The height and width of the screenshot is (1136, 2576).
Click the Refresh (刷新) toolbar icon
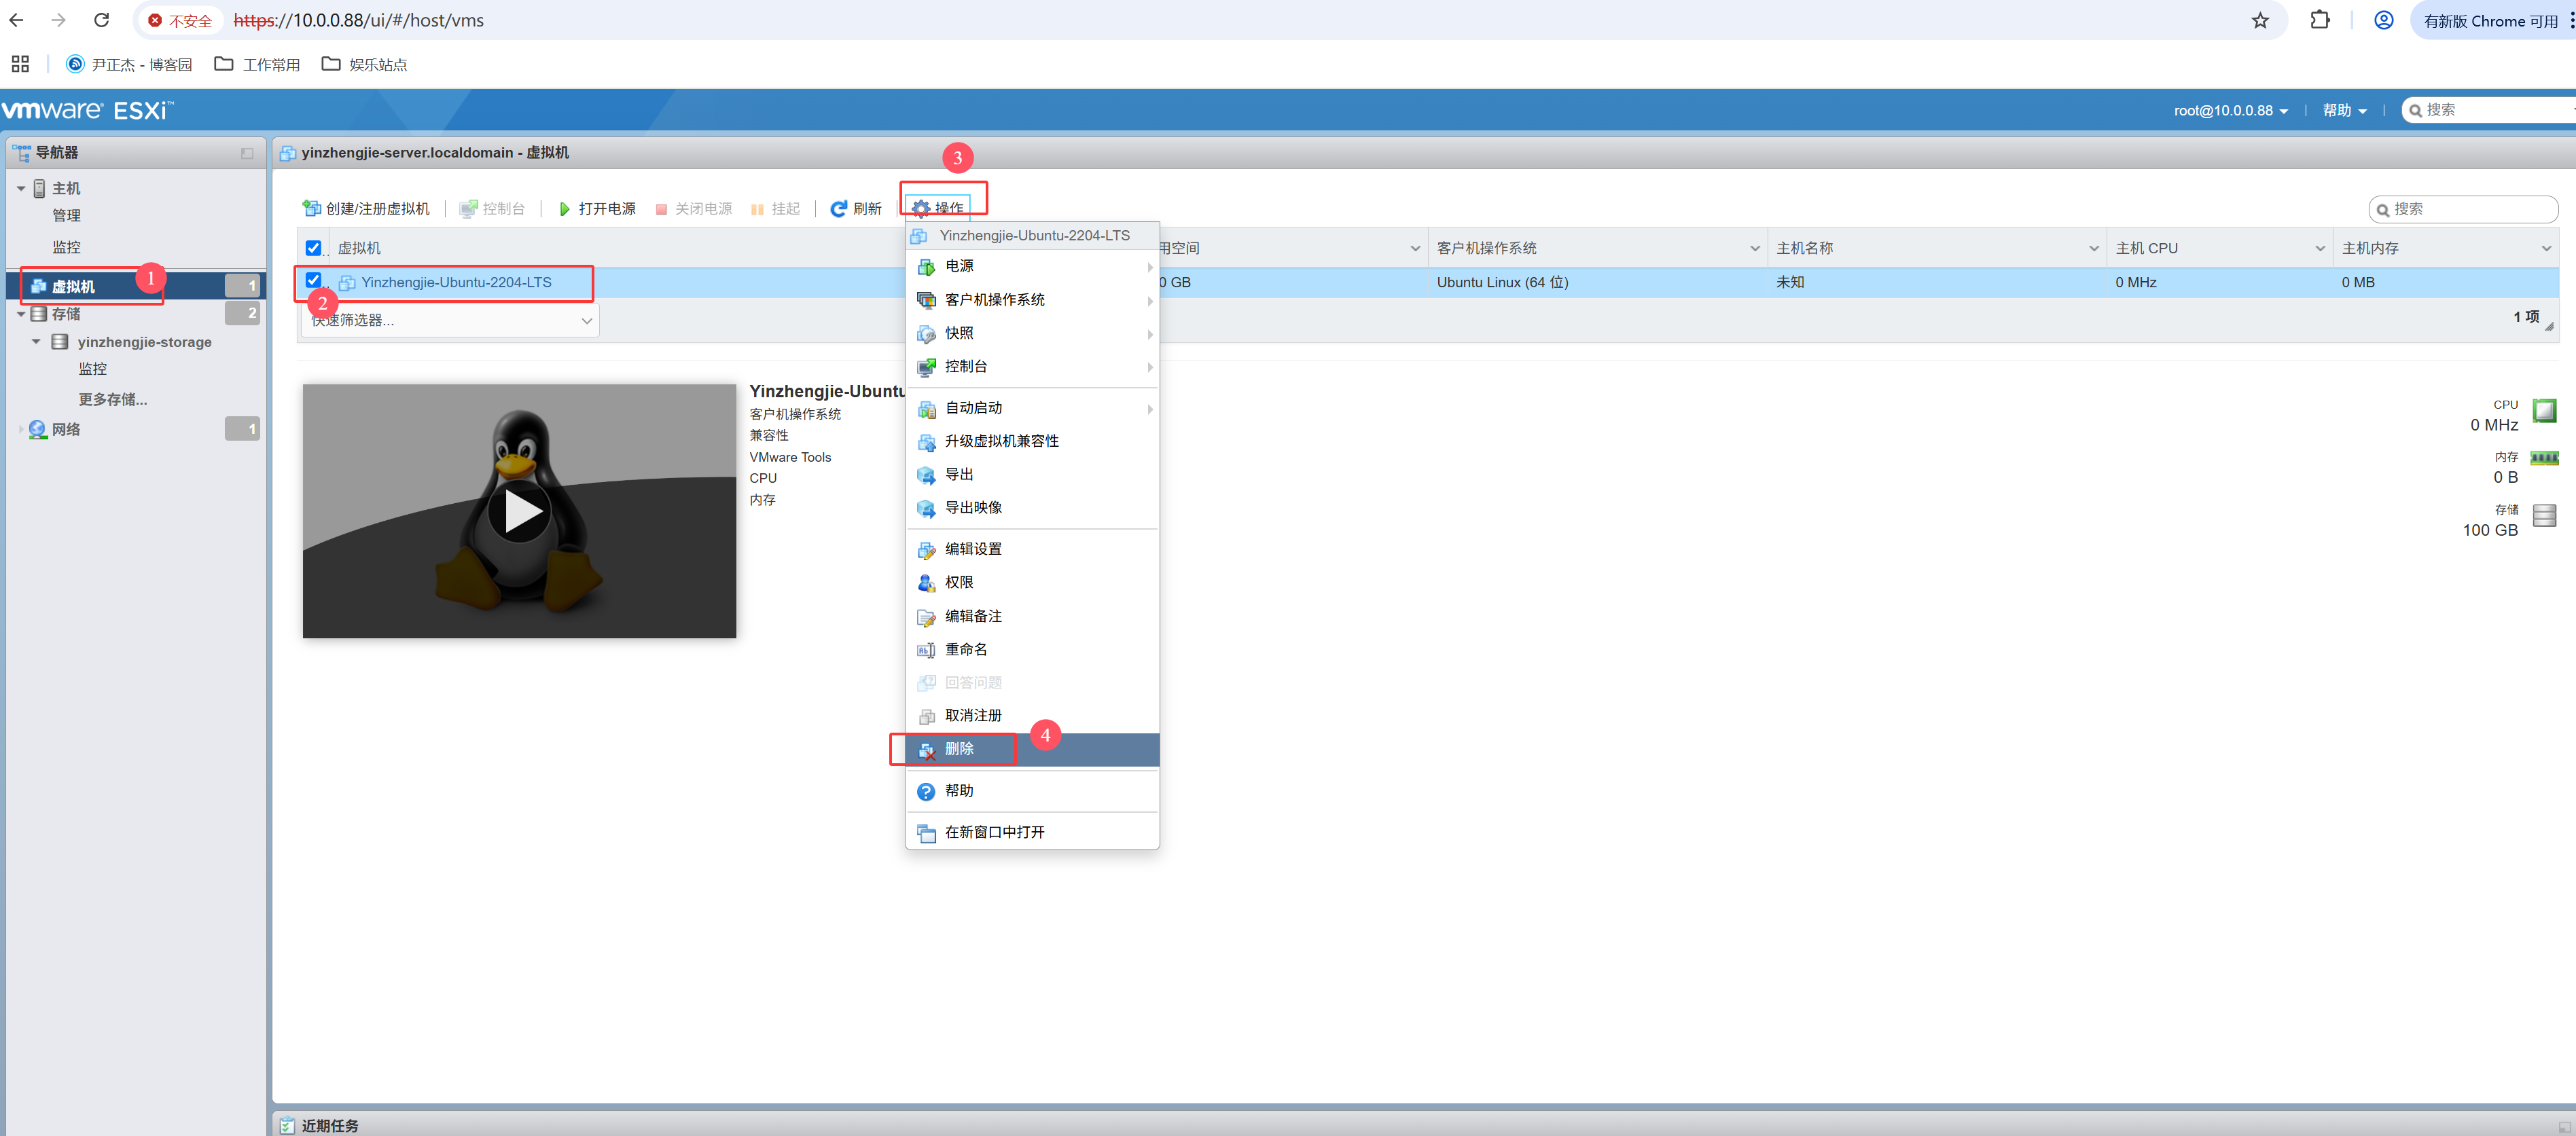coord(838,209)
